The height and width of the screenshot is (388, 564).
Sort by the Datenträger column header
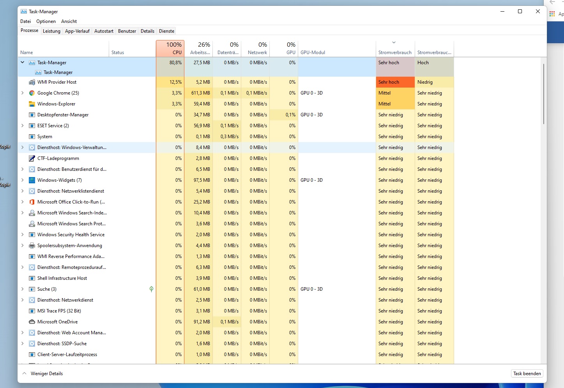227,49
